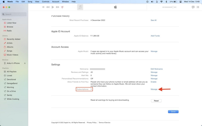Screen dimensions: 202x126
Task: Go to Browse in the sidebar
Action: pos(10,27)
